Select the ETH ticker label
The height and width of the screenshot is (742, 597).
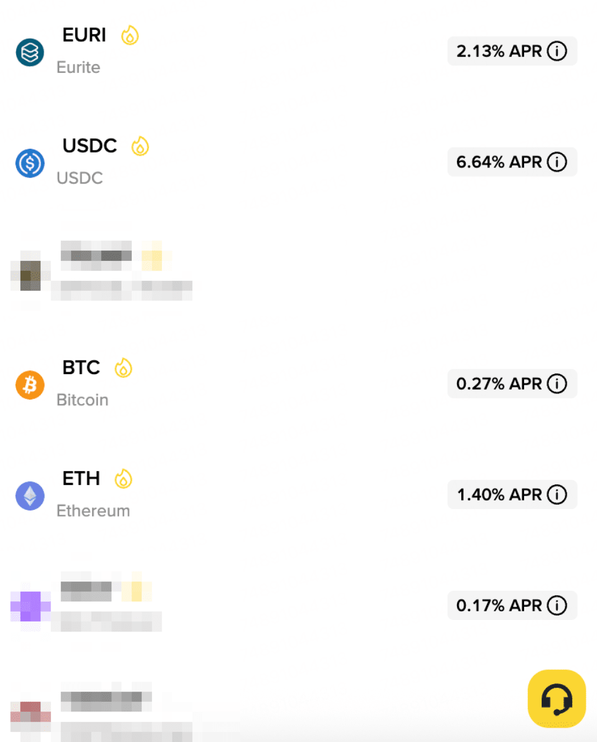pyautogui.click(x=81, y=479)
